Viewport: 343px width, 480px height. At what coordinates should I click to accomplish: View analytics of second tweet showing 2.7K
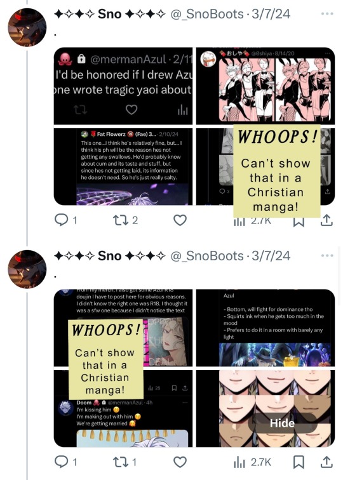click(x=252, y=462)
